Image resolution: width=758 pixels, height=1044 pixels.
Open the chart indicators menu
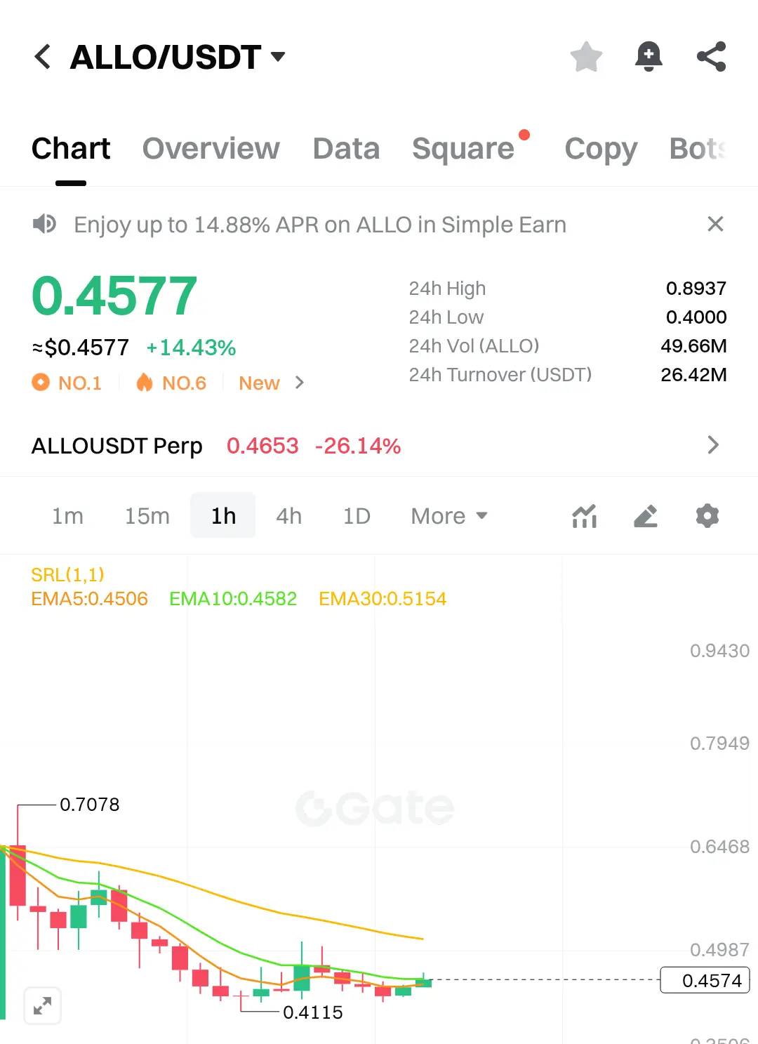coord(585,516)
